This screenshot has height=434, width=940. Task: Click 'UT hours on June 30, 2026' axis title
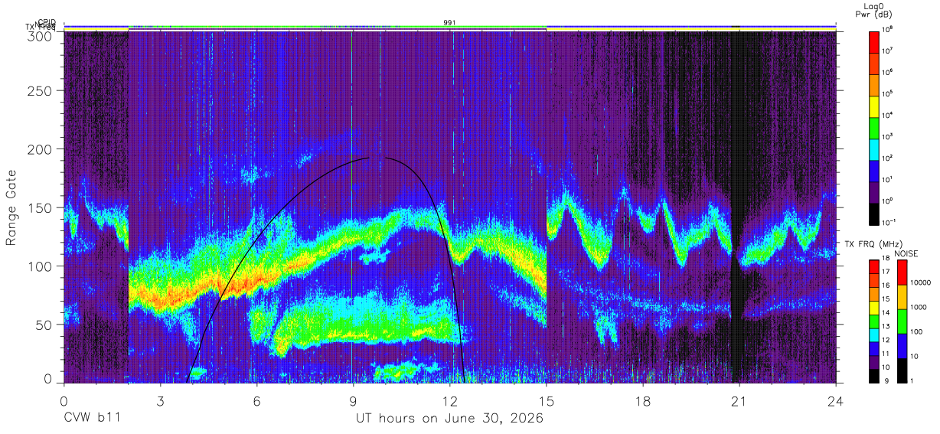tap(449, 419)
